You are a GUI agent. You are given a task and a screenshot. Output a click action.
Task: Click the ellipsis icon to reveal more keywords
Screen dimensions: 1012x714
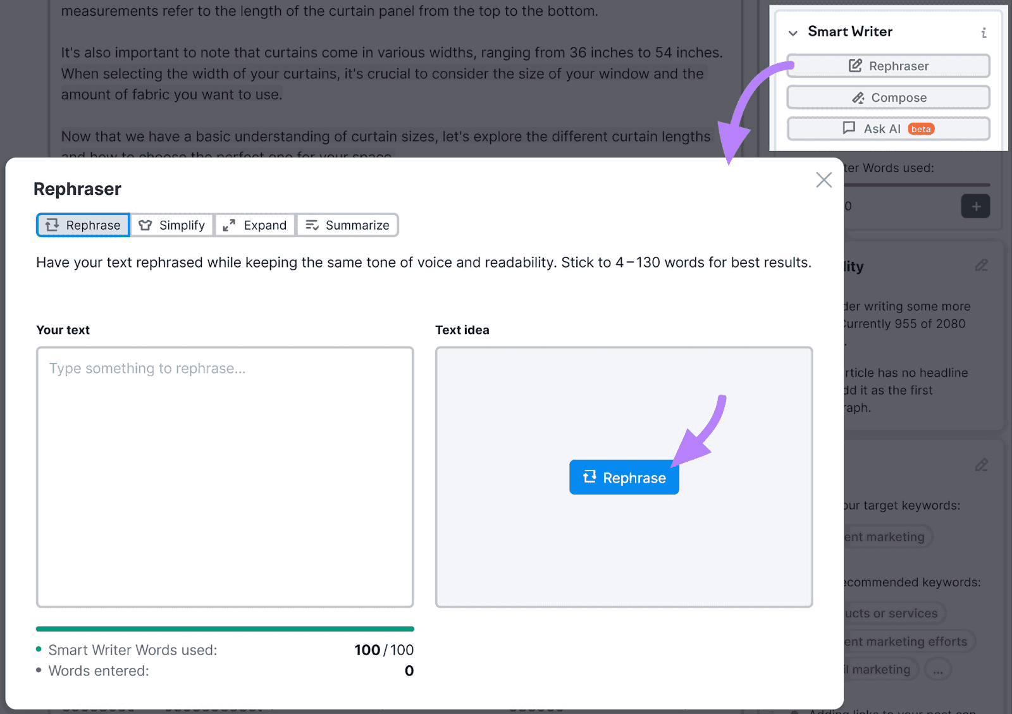pyautogui.click(x=939, y=669)
